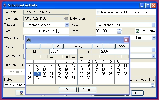Click the Notes scrollbar arrows at the right
The image size is (159, 100).
pos(153,85)
